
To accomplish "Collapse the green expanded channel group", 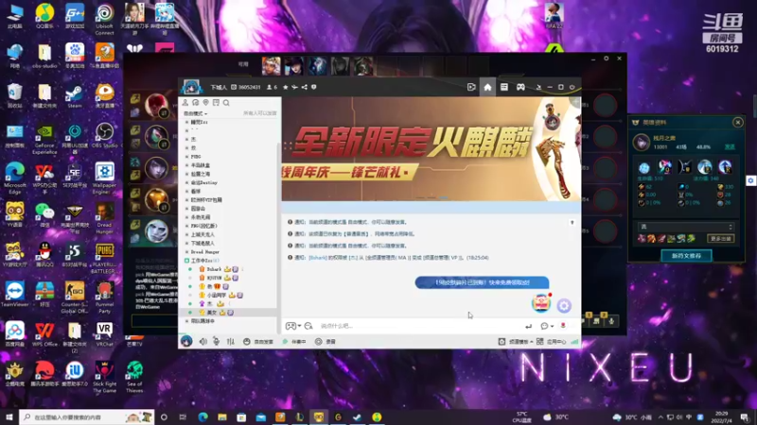I will click(186, 261).
